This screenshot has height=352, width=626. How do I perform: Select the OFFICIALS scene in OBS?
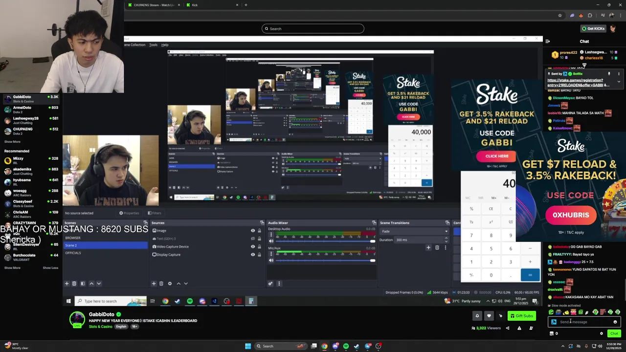point(105,253)
